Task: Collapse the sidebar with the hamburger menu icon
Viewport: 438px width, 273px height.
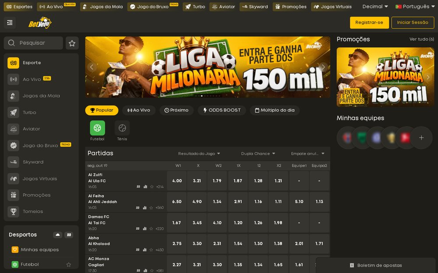Action: click(10, 23)
